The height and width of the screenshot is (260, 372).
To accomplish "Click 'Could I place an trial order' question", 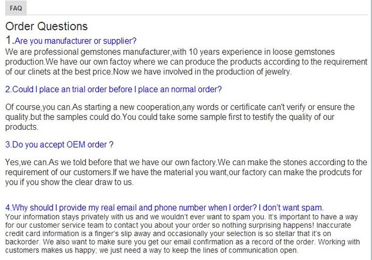I will coord(113,89).
